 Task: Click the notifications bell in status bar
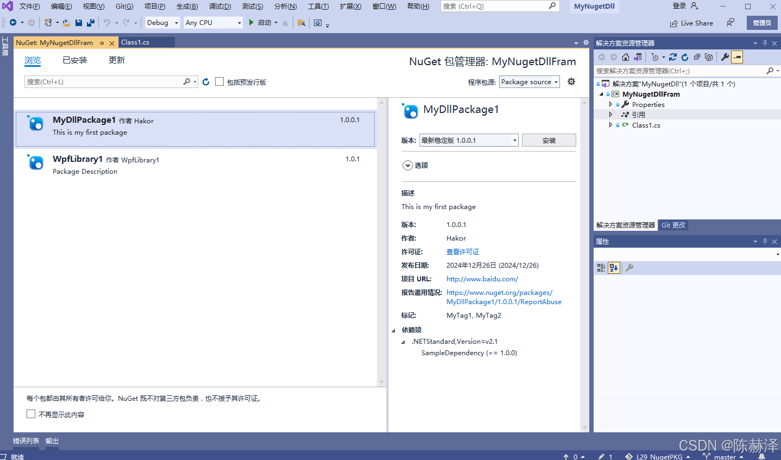click(761, 457)
